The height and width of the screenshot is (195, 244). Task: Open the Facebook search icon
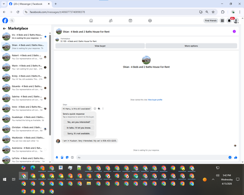(x=12, y=20)
